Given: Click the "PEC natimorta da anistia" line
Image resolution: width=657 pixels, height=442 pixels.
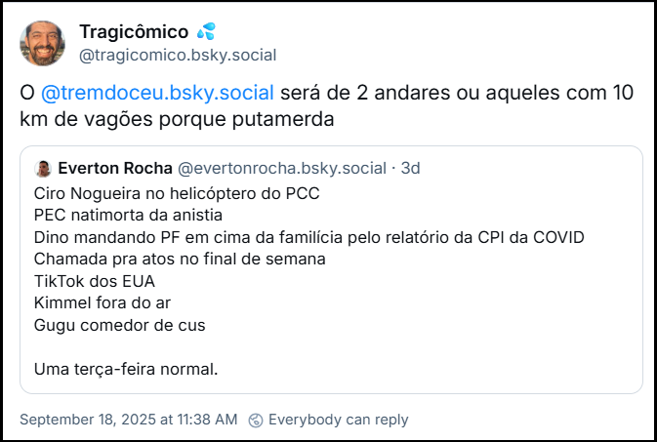Looking at the screenshot, I should (x=128, y=215).
